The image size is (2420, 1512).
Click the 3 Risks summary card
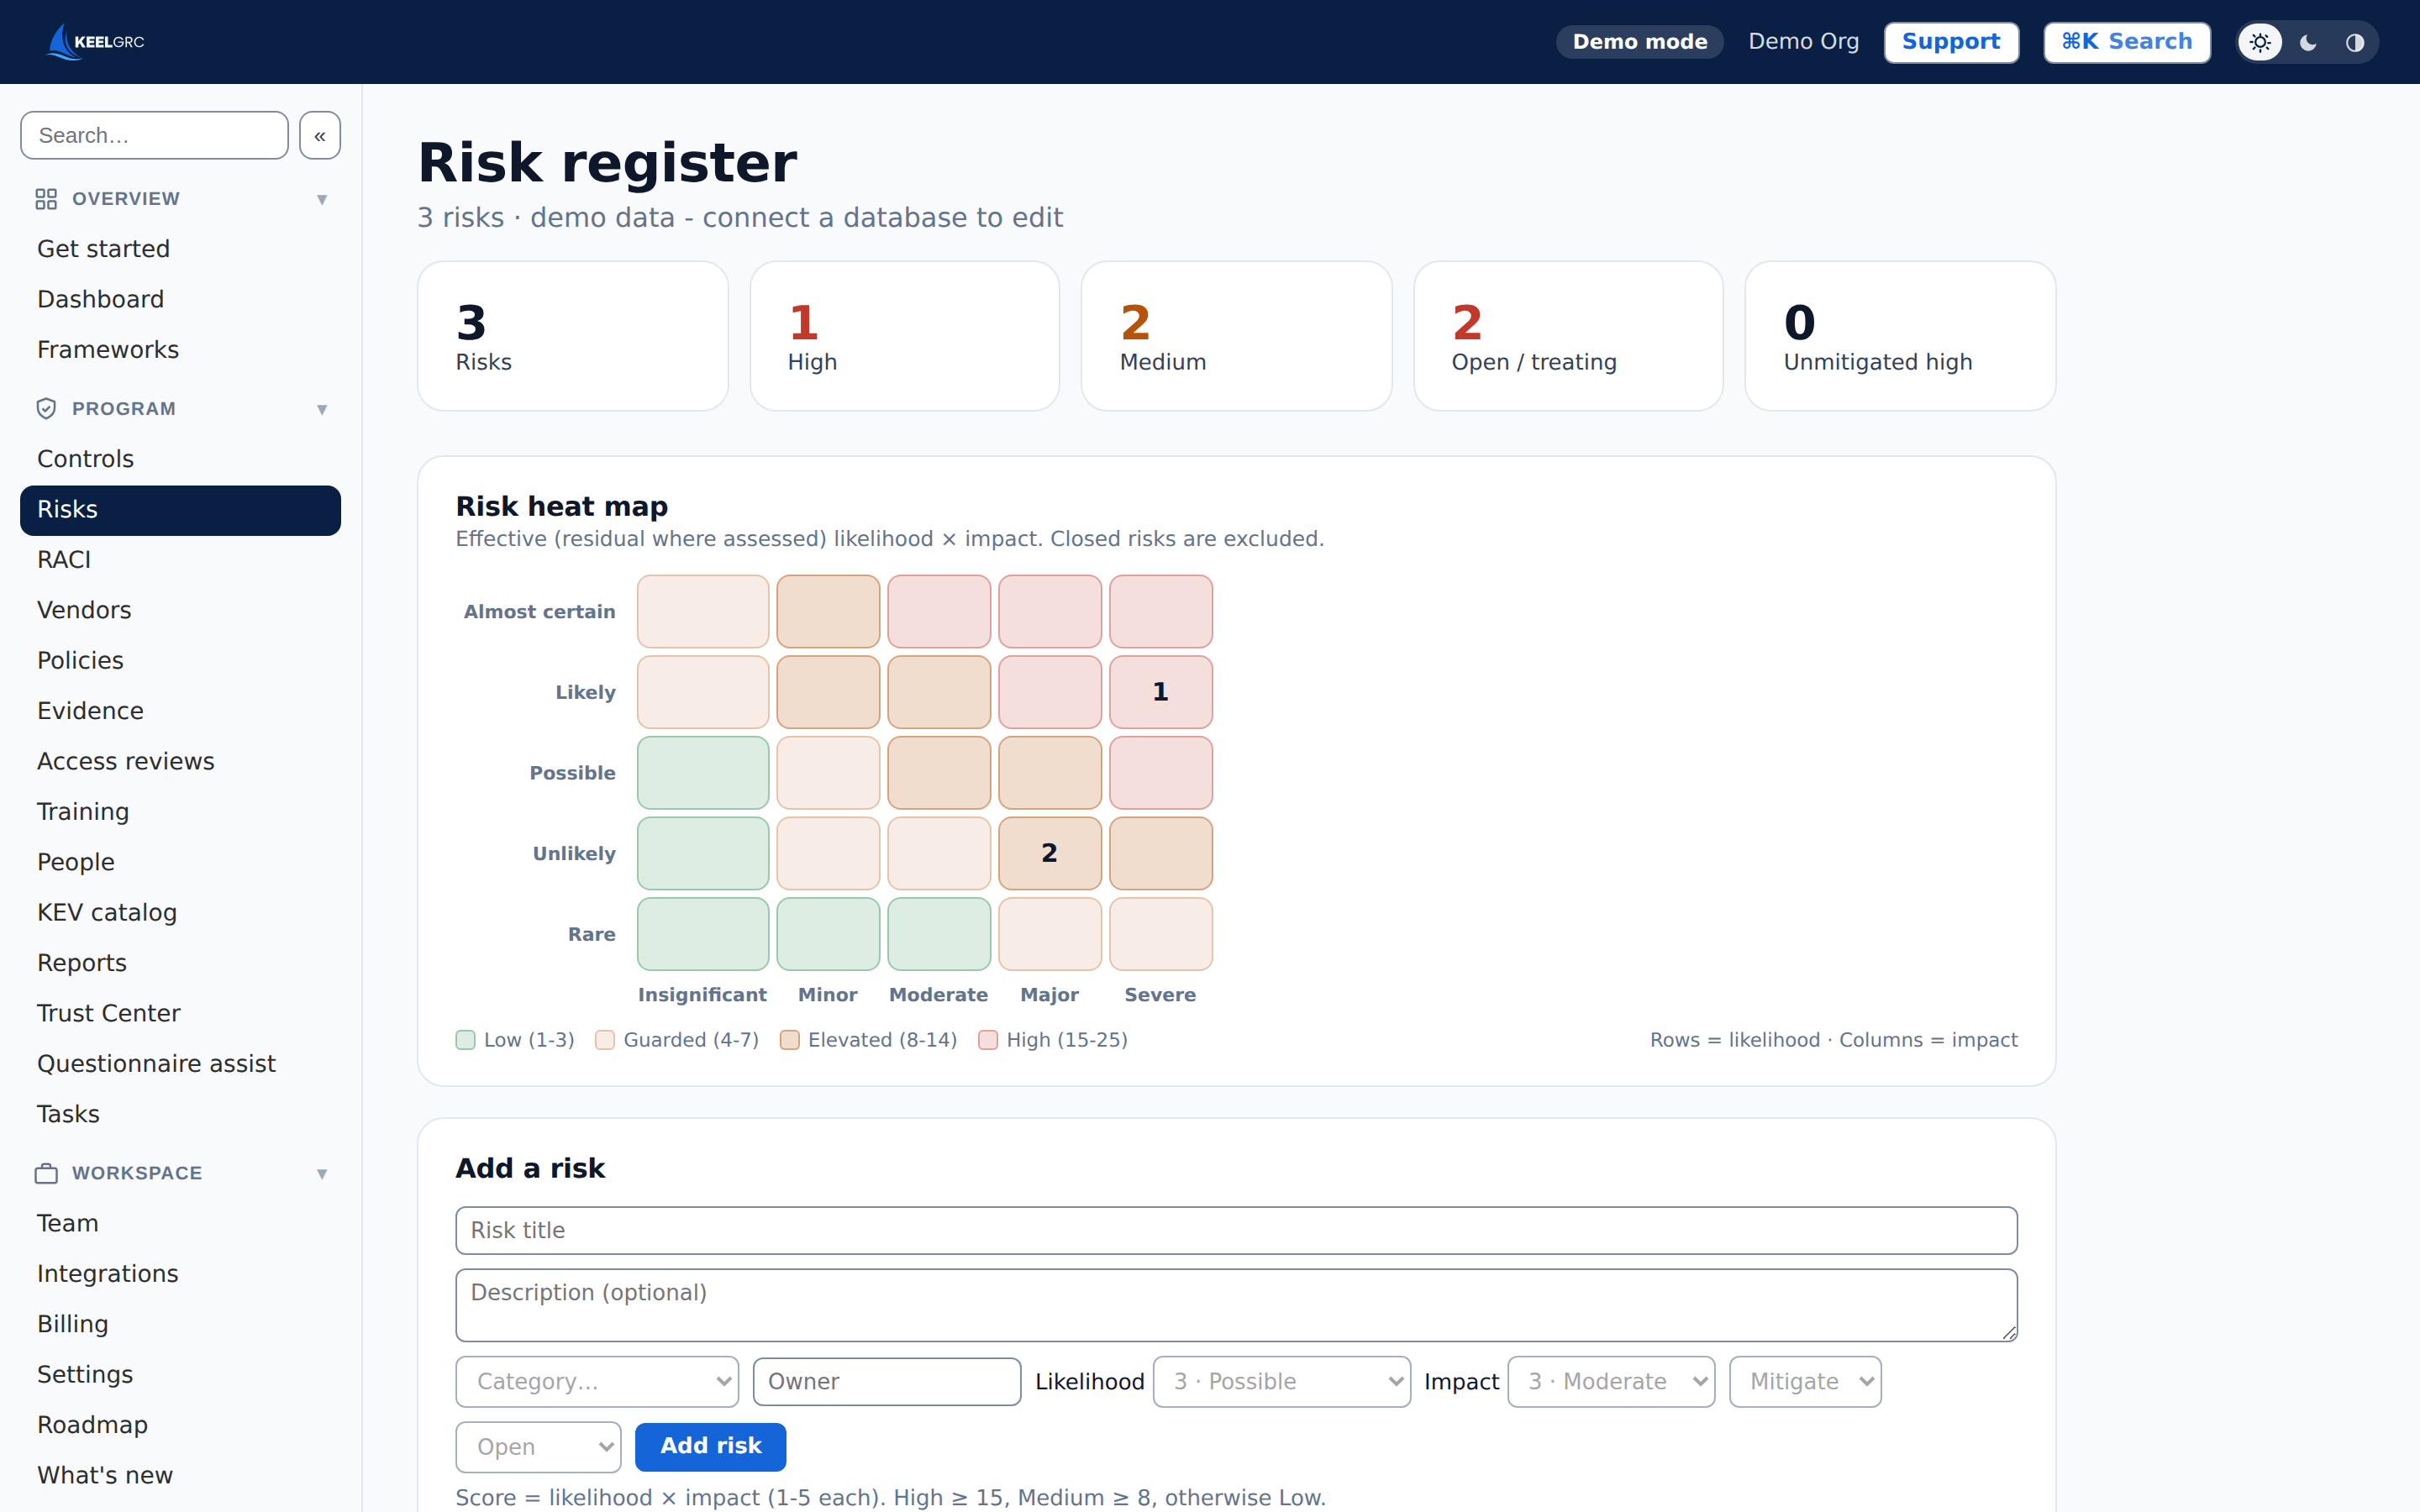[x=573, y=336]
